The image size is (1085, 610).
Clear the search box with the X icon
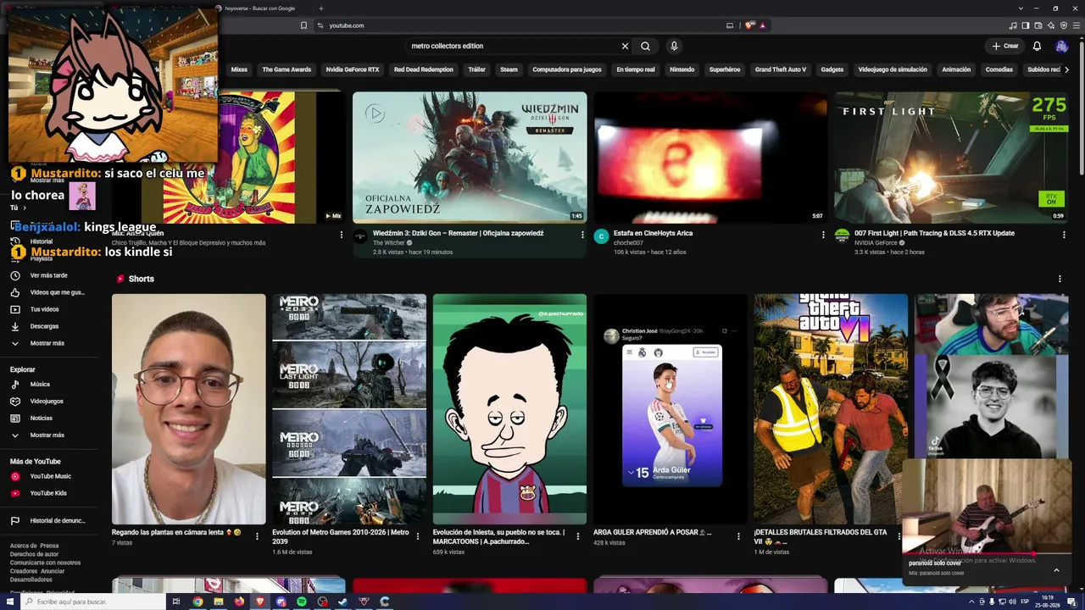click(x=625, y=46)
